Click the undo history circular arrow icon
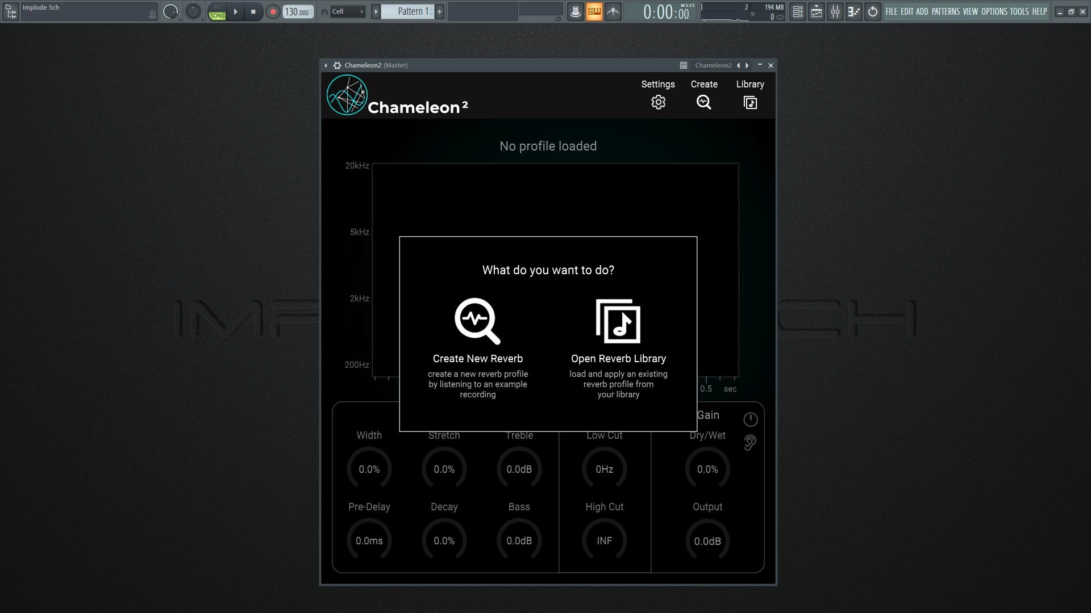Viewport: 1091px width, 613px height. (873, 11)
